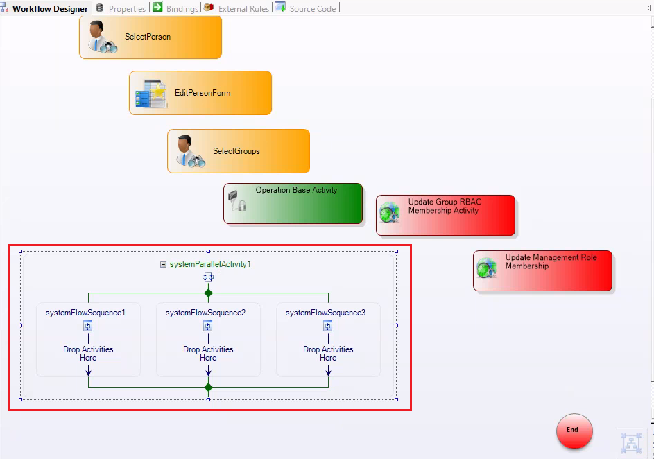
Task: Select Update Management Role Membership activity
Action: 542,271
